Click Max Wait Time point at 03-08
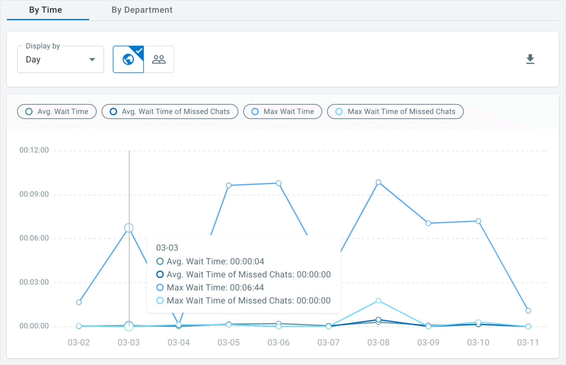 378,182
